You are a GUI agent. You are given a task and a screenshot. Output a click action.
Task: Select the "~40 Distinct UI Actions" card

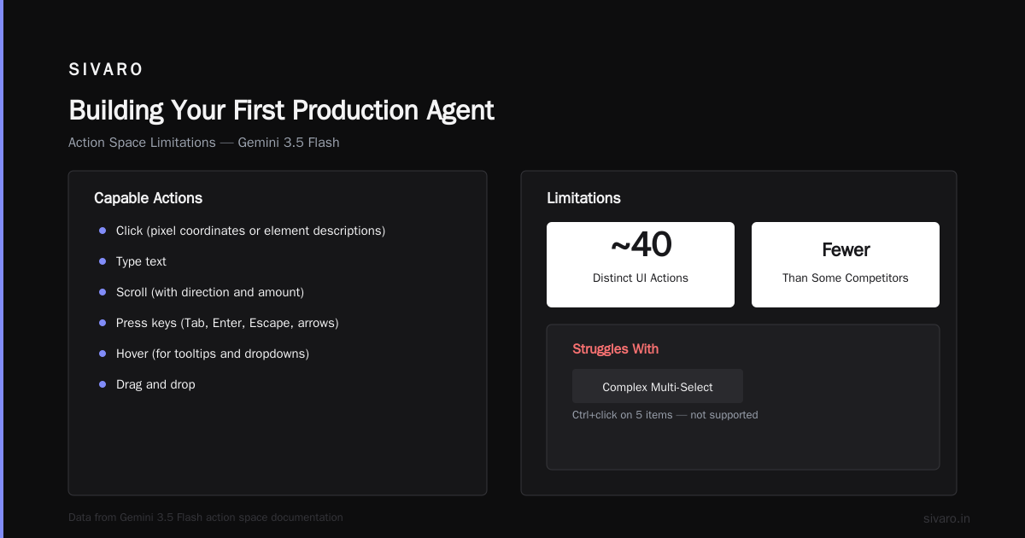(641, 265)
